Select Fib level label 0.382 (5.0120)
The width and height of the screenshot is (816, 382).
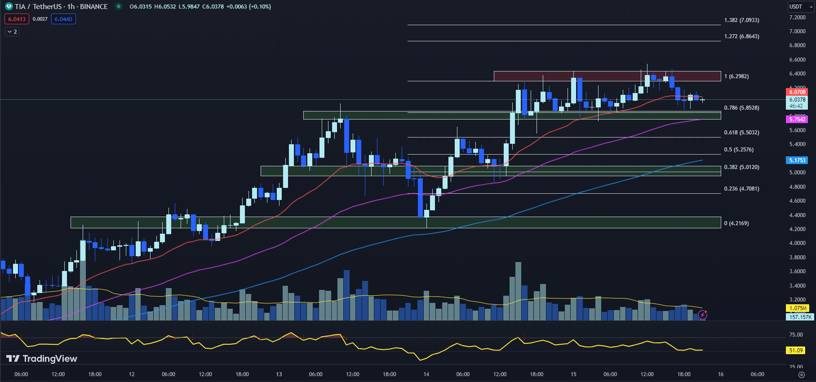coord(742,167)
